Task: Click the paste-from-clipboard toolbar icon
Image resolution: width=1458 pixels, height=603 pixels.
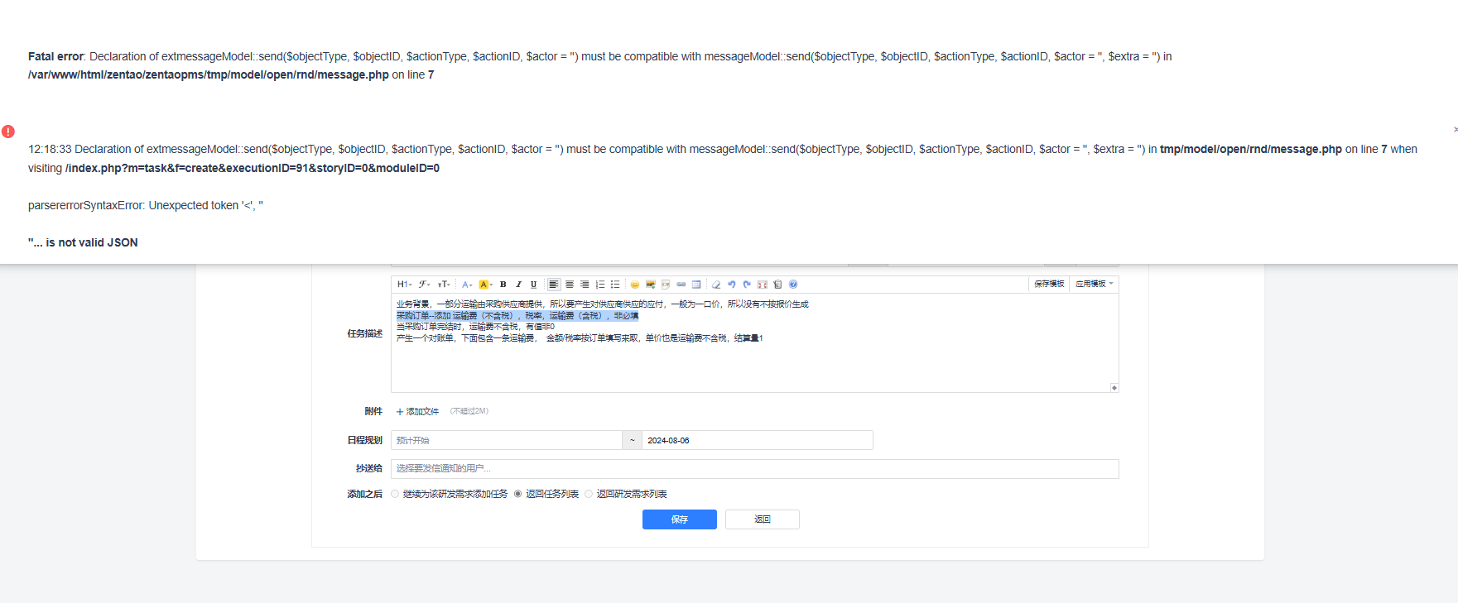Action: pyautogui.click(x=777, y=285)
